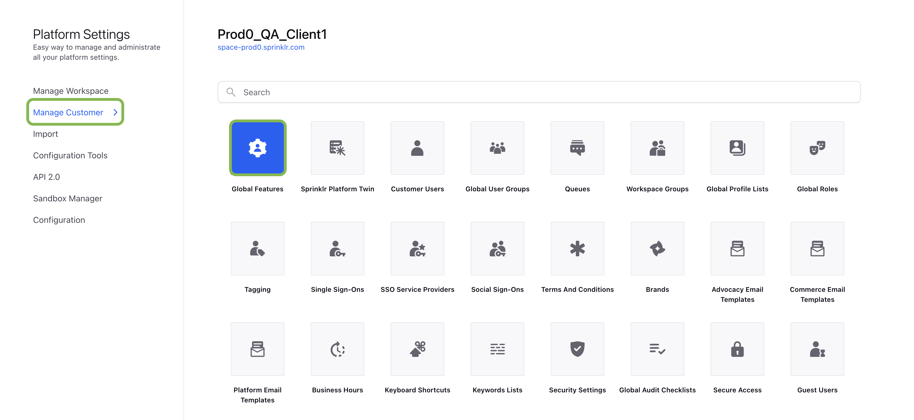Open the Global Features tile
This screenshot has height=420, width=914.
click(258, 148)
